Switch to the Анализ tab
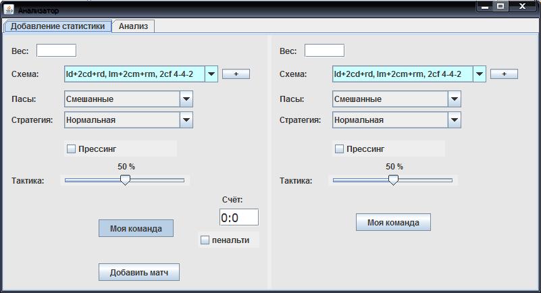Image resolution: width=541 pixels, height=293 pixels. pos(133,26)
